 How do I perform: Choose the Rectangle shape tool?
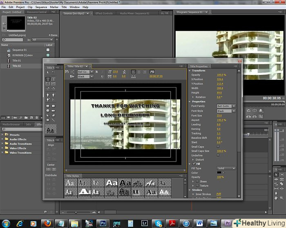click(48, 105)
